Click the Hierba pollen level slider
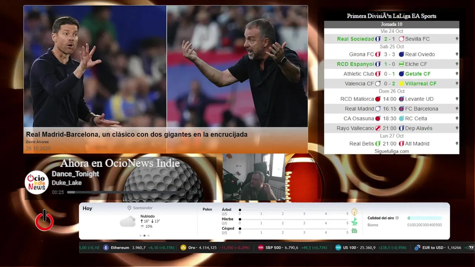475x267 pixels. point(294,219)
